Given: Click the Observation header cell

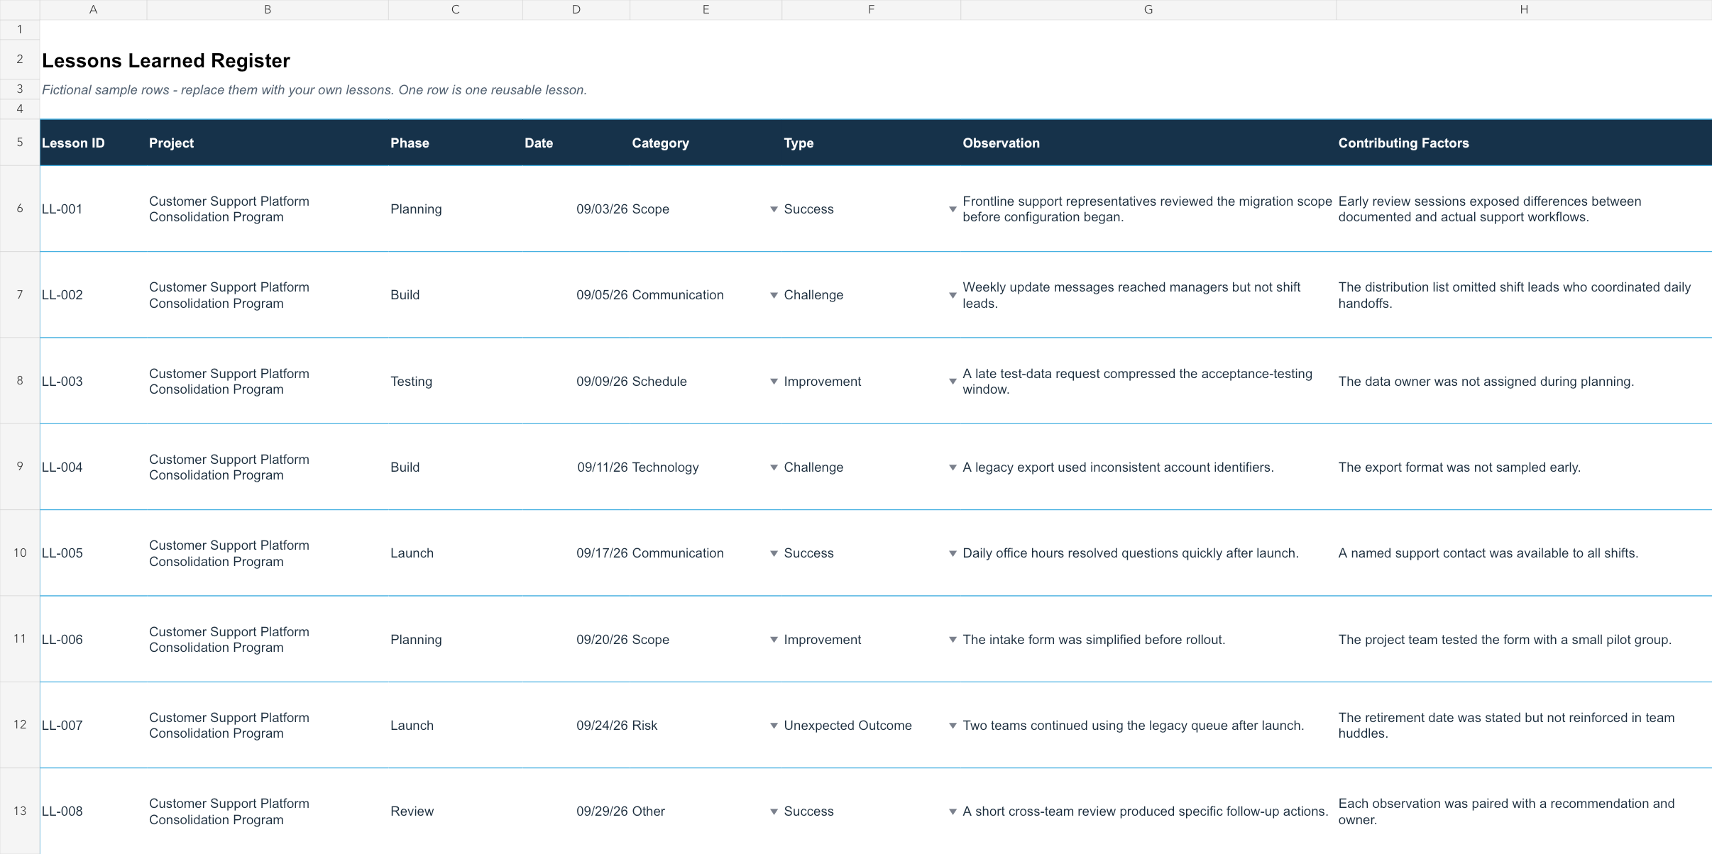Looking at the screenshot, I should point(1148,143).
